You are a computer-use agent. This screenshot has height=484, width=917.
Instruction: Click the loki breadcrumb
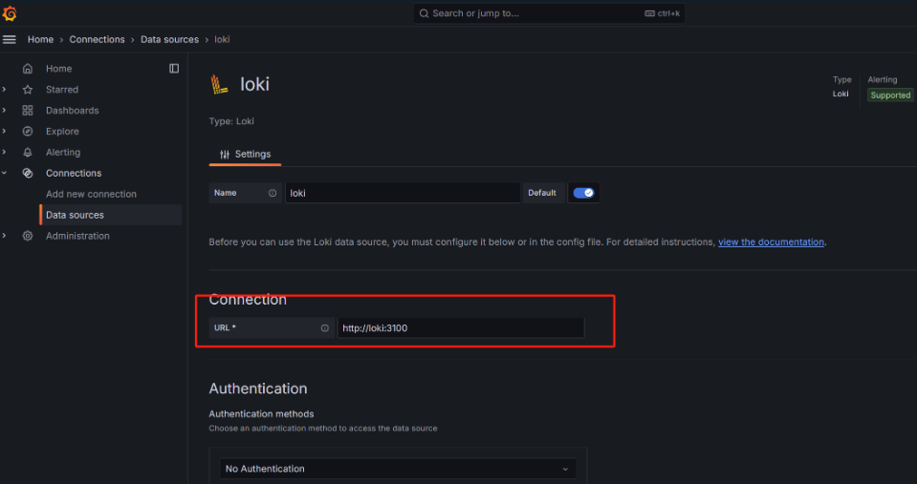click(x=222, y=40)
